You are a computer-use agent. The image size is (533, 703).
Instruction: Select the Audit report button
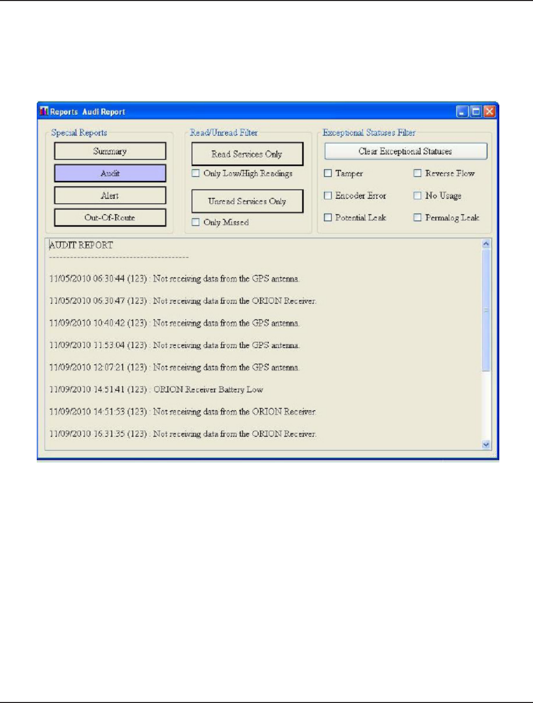click(x=110, y=173)
